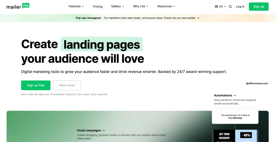The height and width of the screenshot is (142, 276).
Task: Click the Log in link
Action: pyautogui.click(x=240, y=6)
